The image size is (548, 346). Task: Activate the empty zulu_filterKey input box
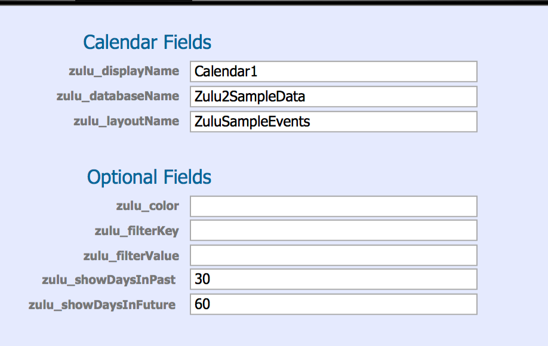coord(334,230)
